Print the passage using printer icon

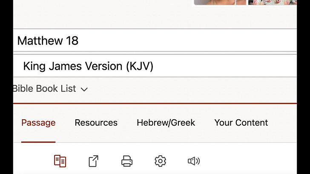point(127,161)
